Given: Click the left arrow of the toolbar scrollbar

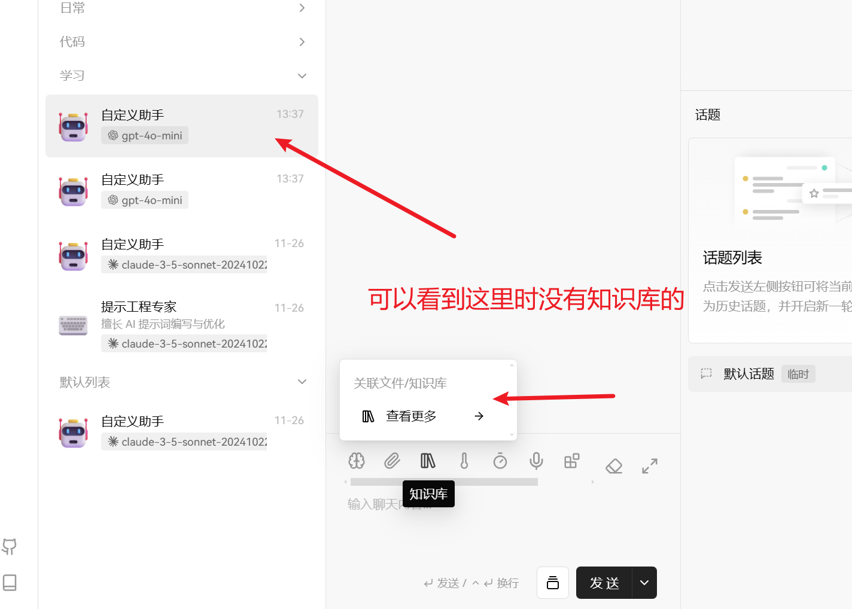Looking at the screenshot, I should (x=345, y=482).
